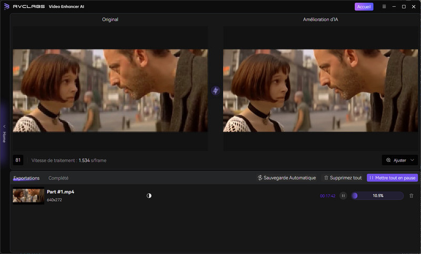
Task: Close the Video Enhancer AI window
Action: [x=414, y=6]
